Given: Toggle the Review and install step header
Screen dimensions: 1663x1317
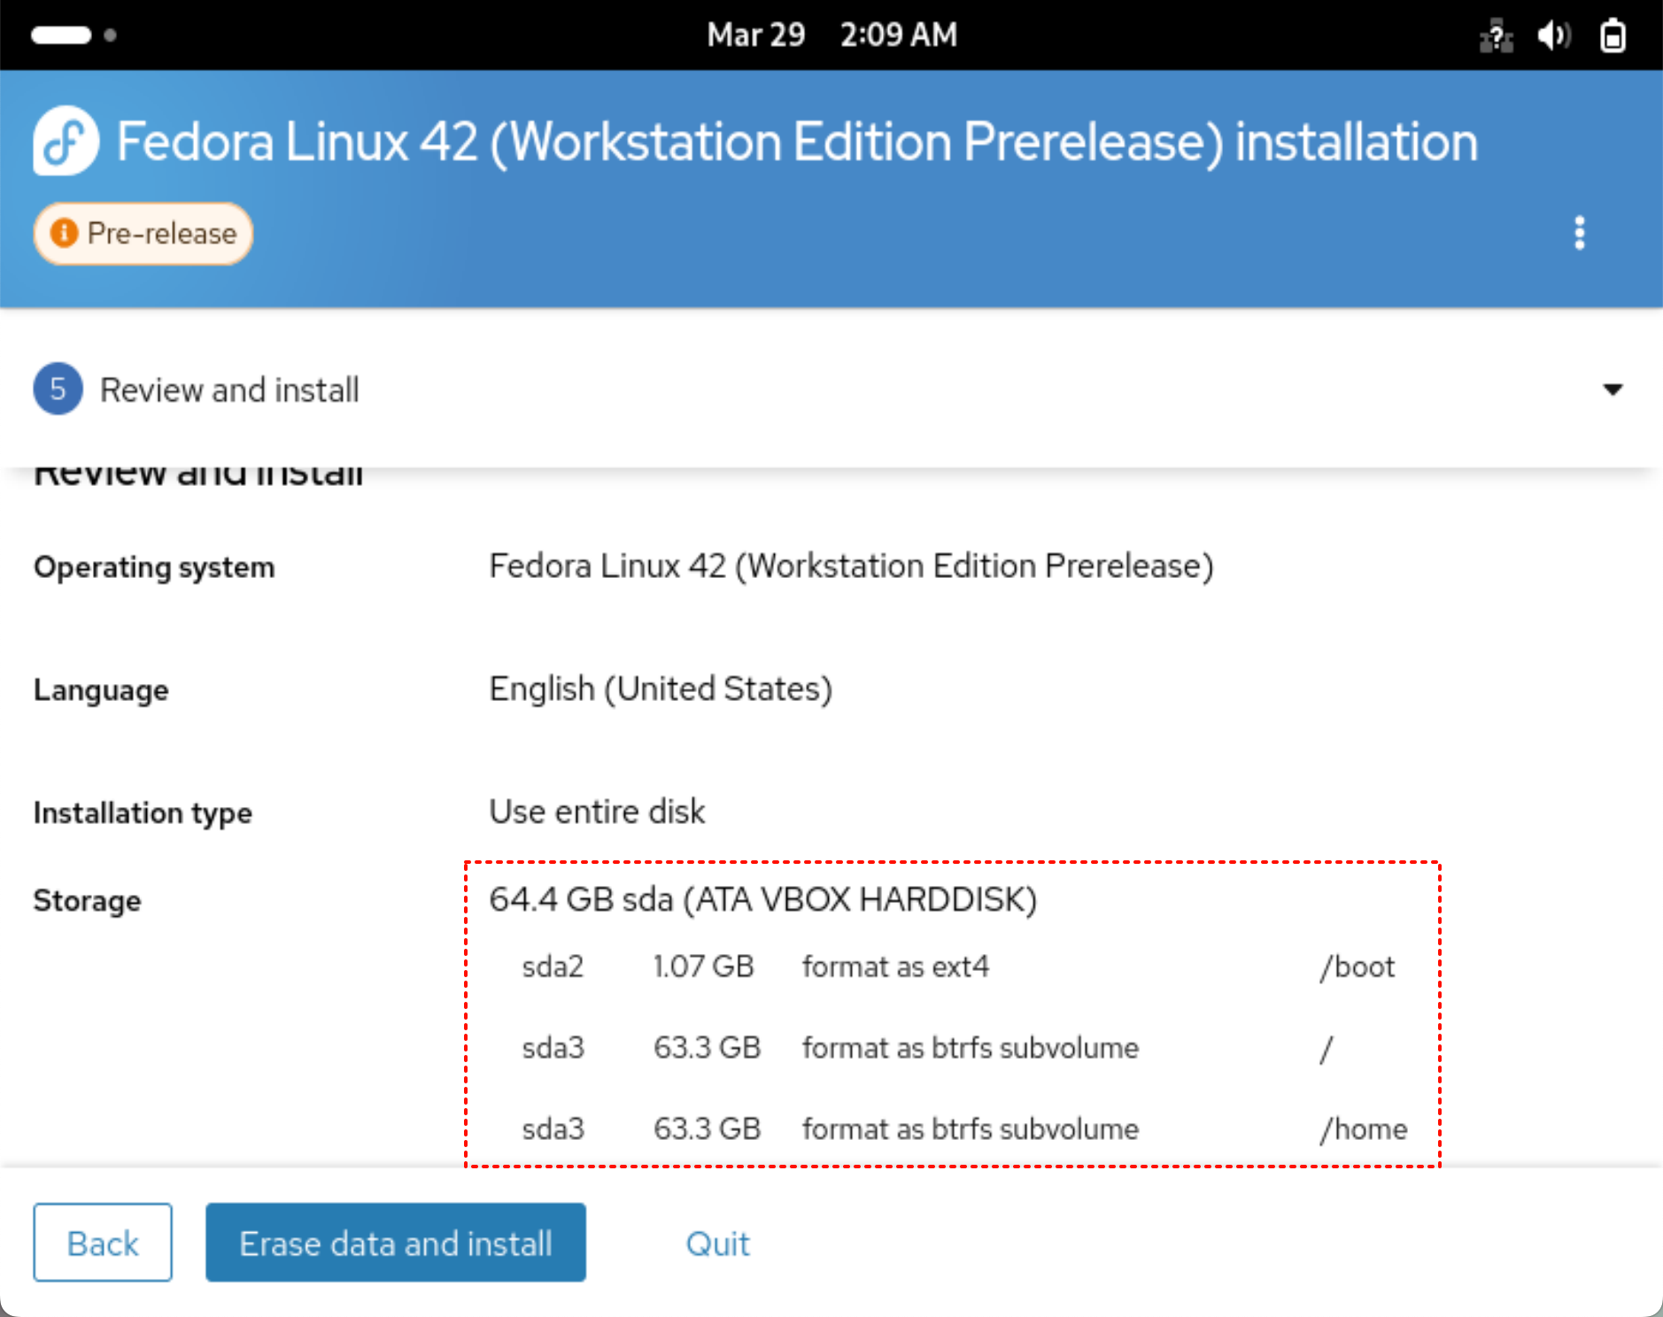Looking at the screenshot, I should click(229, 389).
